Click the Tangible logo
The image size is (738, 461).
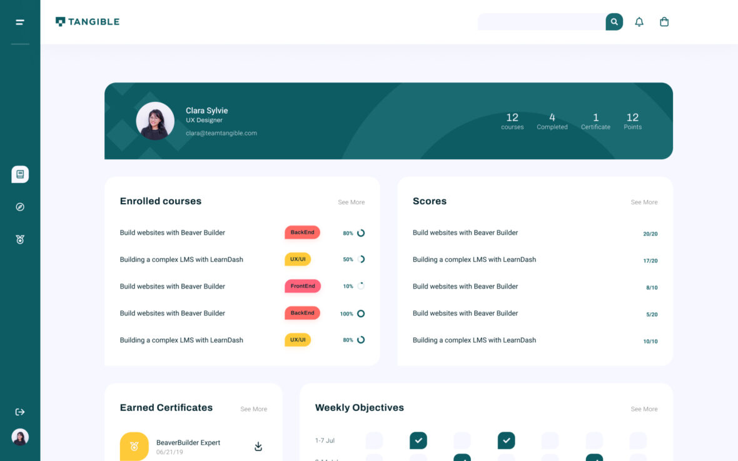tap(88, 21)
